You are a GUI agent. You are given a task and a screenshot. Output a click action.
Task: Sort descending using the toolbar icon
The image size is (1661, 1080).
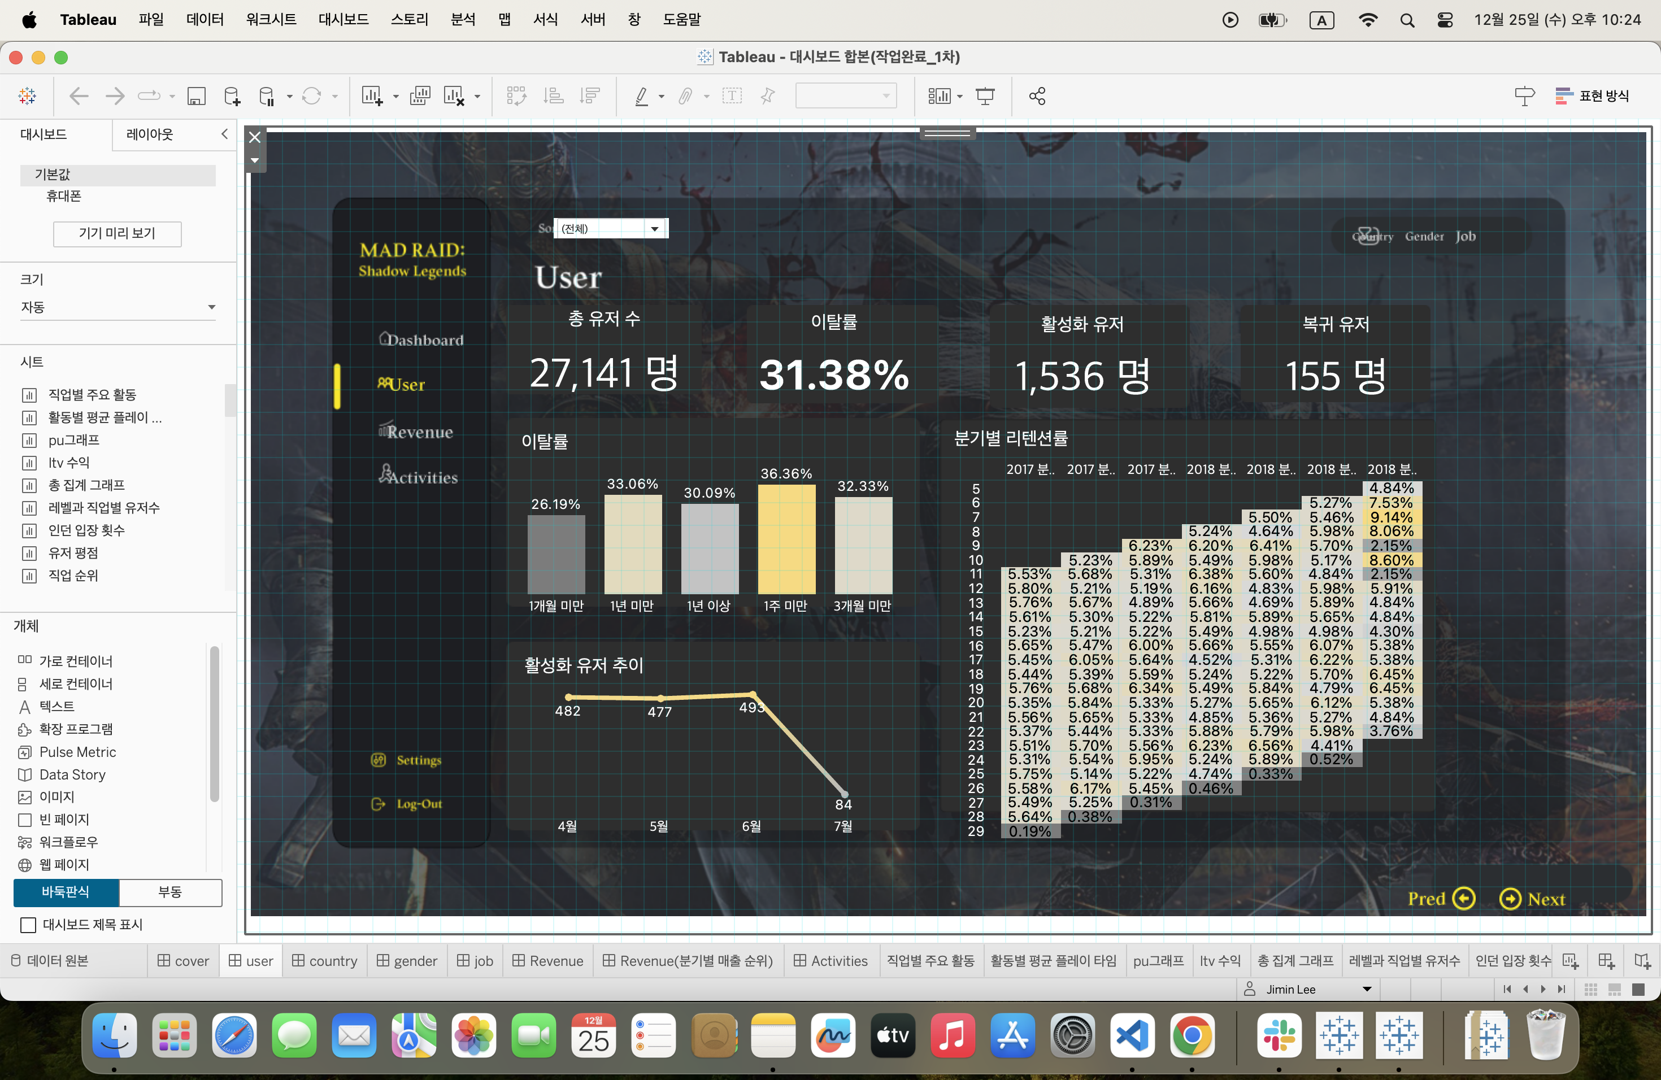(x=590, y=96)
